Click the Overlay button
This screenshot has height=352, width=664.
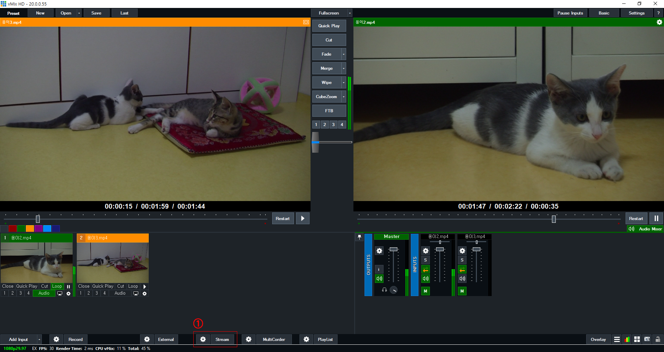tap(598, 339)
